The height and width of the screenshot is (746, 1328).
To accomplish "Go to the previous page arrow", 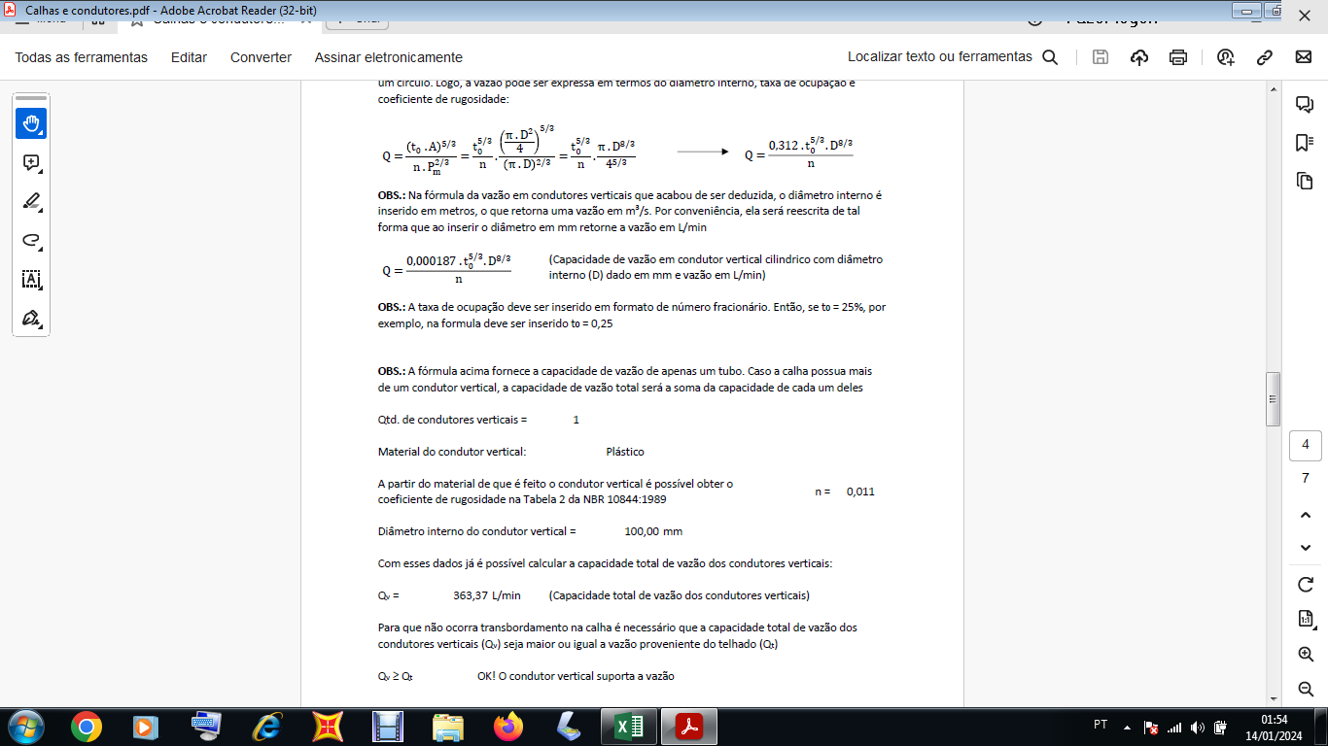I will pyautogui.click(x=1306, y=514).
